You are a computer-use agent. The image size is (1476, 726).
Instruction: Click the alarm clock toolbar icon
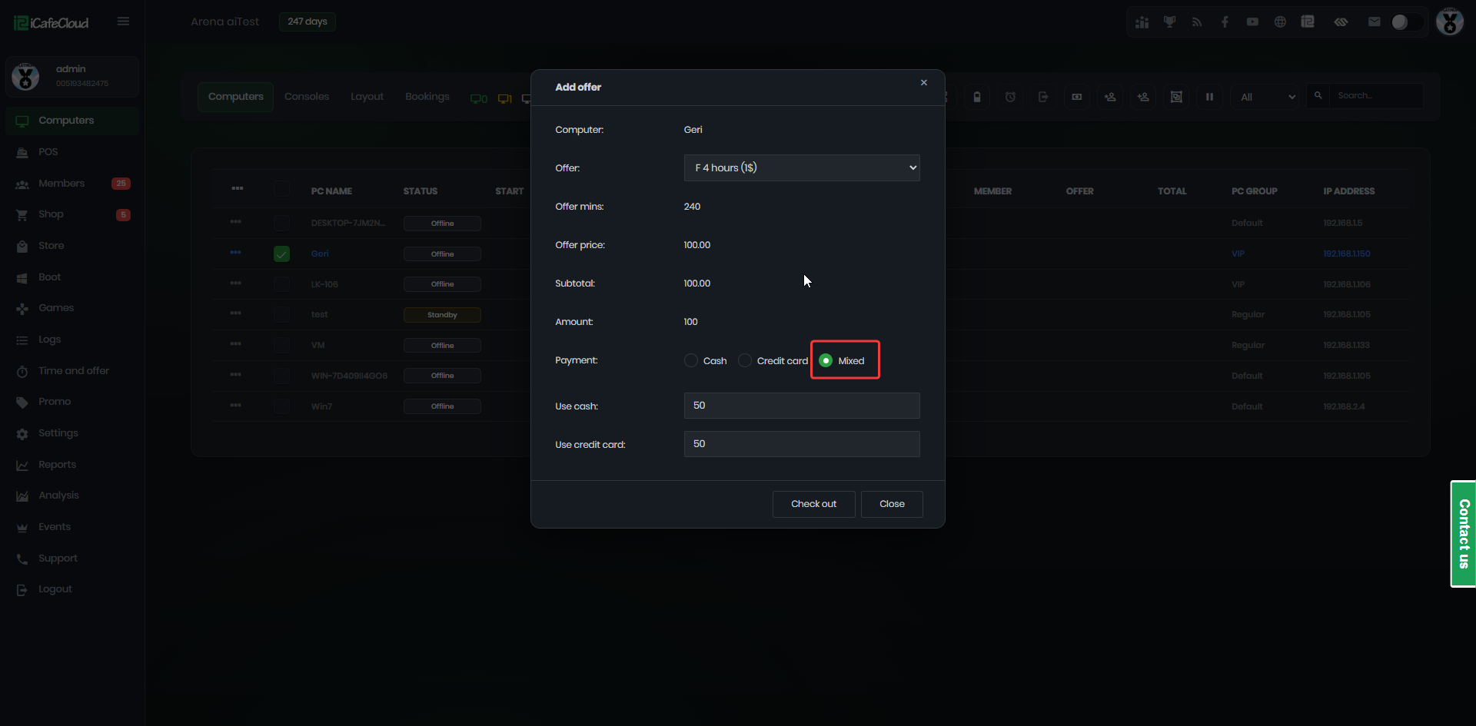coord(1010,97)
